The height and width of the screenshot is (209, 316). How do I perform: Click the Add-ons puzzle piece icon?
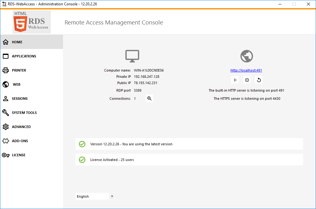click(x=6, y=141)
